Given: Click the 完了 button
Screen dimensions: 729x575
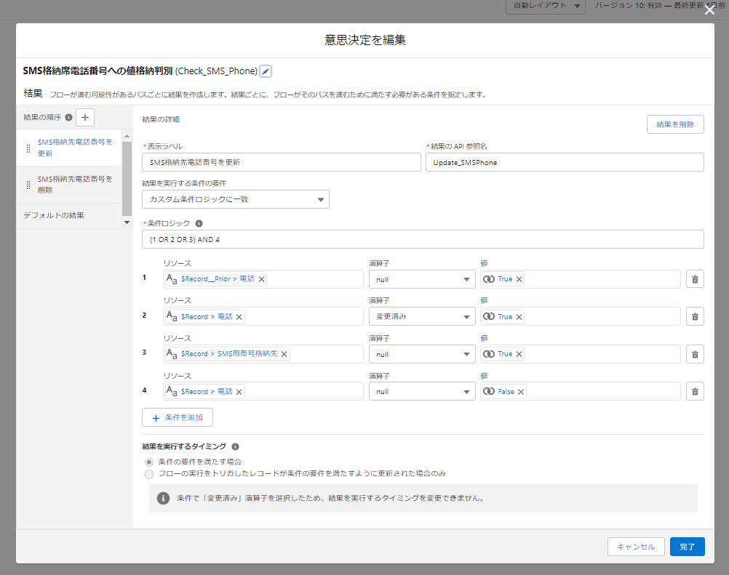Looking at the screenshot, I should 687,547.
